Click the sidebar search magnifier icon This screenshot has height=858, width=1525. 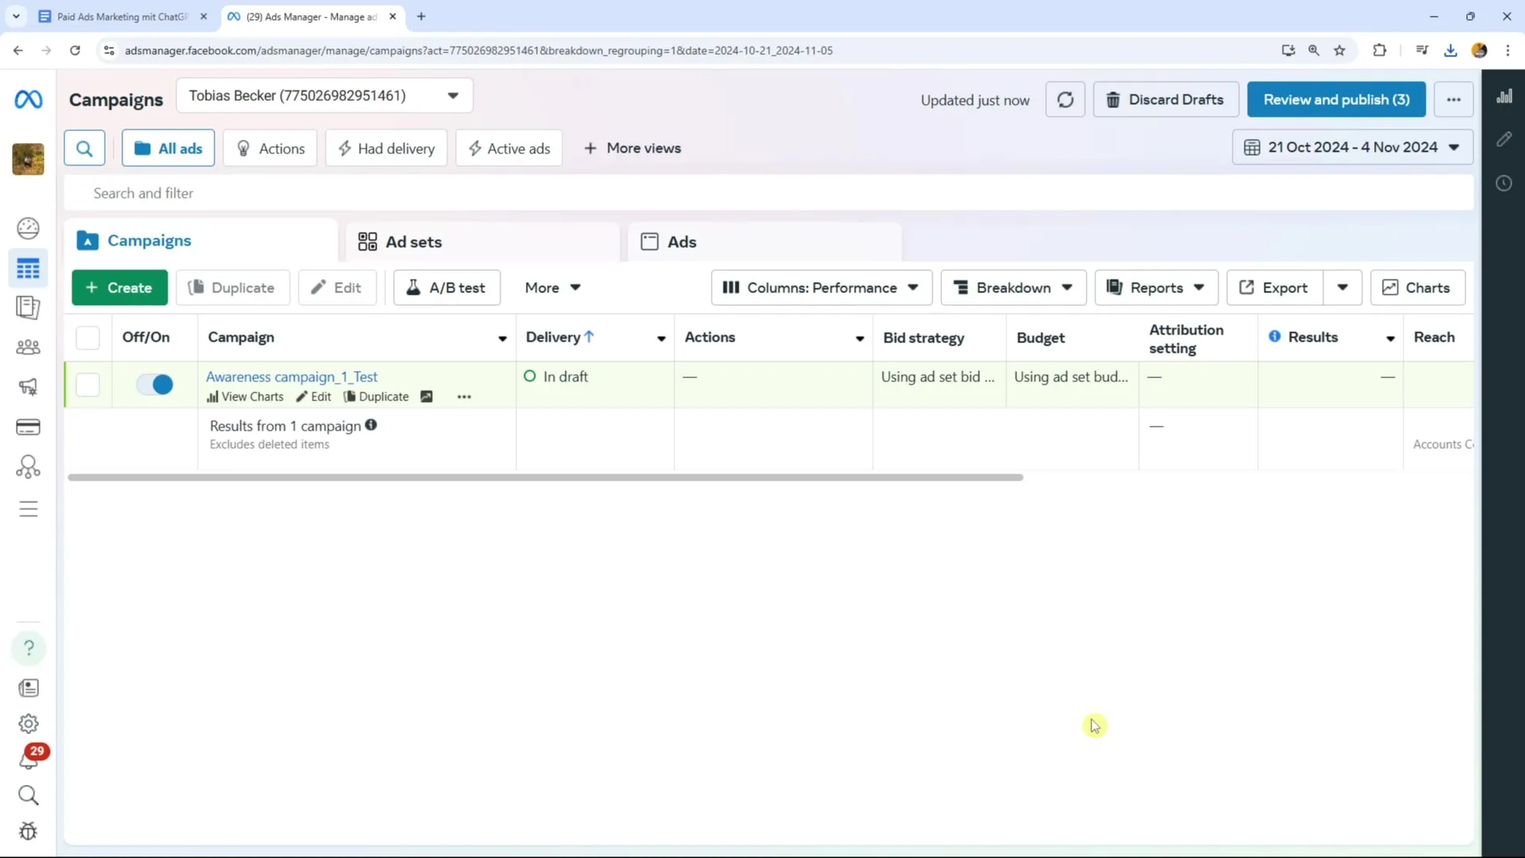click(x=29, y=795)
